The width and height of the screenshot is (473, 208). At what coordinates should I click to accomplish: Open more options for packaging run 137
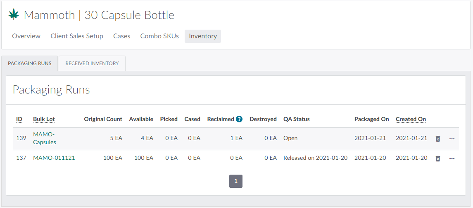tap(452, 159)
